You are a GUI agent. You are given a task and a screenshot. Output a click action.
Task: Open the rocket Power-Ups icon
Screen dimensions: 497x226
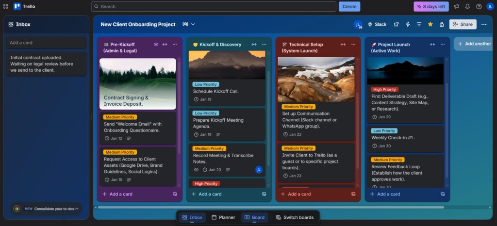click(x=396, y=24)
